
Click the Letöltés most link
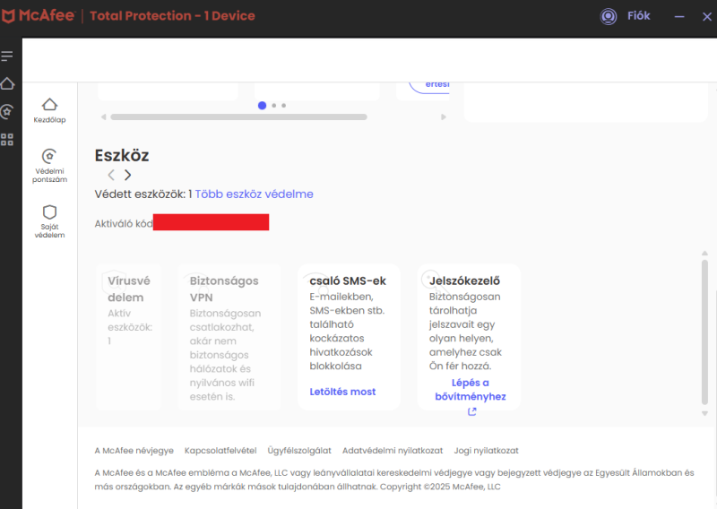(x=342, y=392)
